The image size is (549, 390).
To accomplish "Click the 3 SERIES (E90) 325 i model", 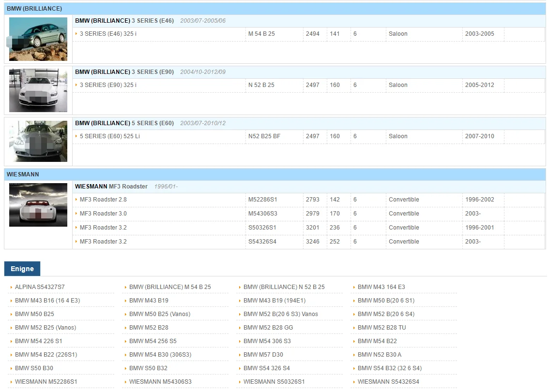I will click(x=108, y=85).
